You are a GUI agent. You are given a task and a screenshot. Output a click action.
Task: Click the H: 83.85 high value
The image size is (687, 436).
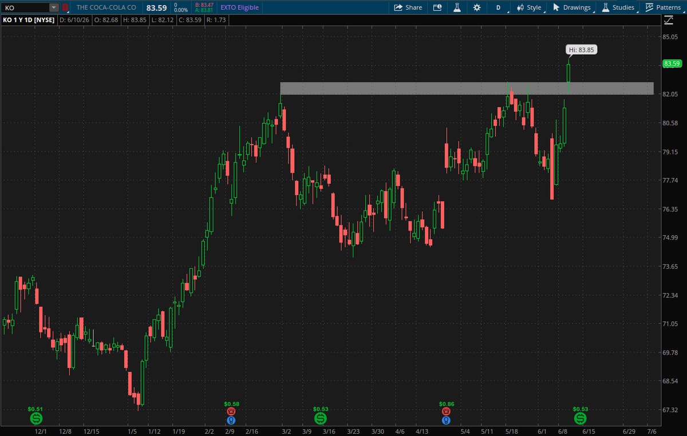pos(135,20)
